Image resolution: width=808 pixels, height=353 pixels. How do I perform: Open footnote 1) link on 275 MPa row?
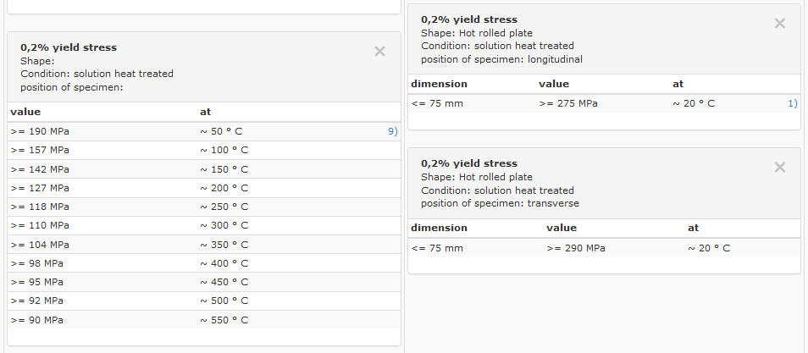pyautogui.click(x=793, y=103)
